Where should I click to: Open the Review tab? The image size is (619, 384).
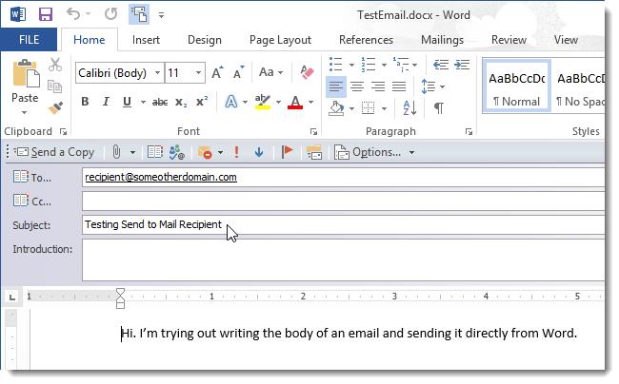pos(509,40)
